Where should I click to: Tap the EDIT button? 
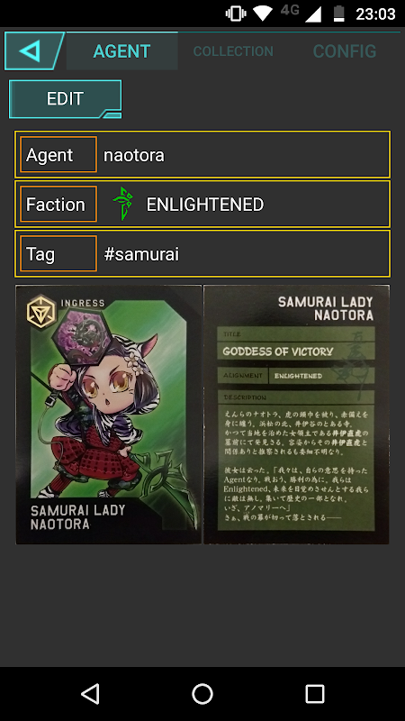pyautogui.click(x=65, y=98)
